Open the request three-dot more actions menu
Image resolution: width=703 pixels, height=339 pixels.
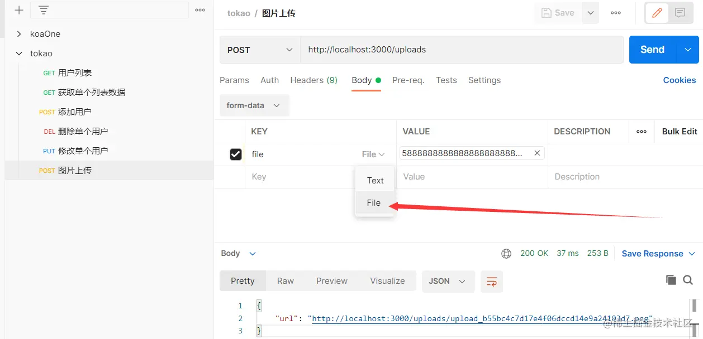616,13
